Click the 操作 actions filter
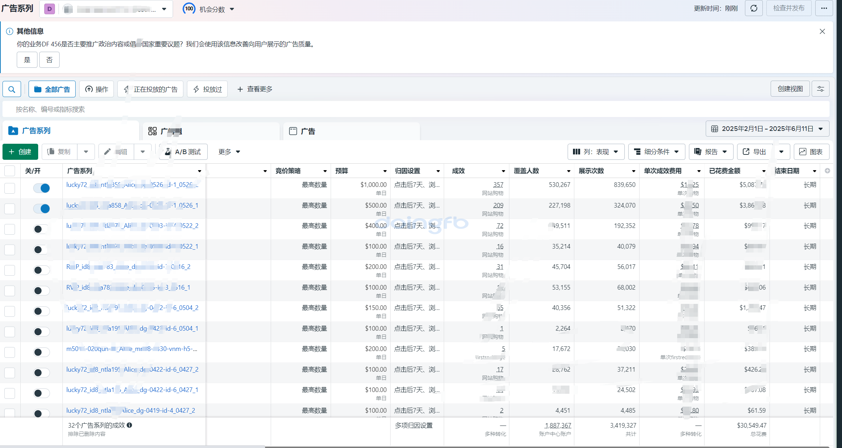842x448 pixels. (96, 89)
